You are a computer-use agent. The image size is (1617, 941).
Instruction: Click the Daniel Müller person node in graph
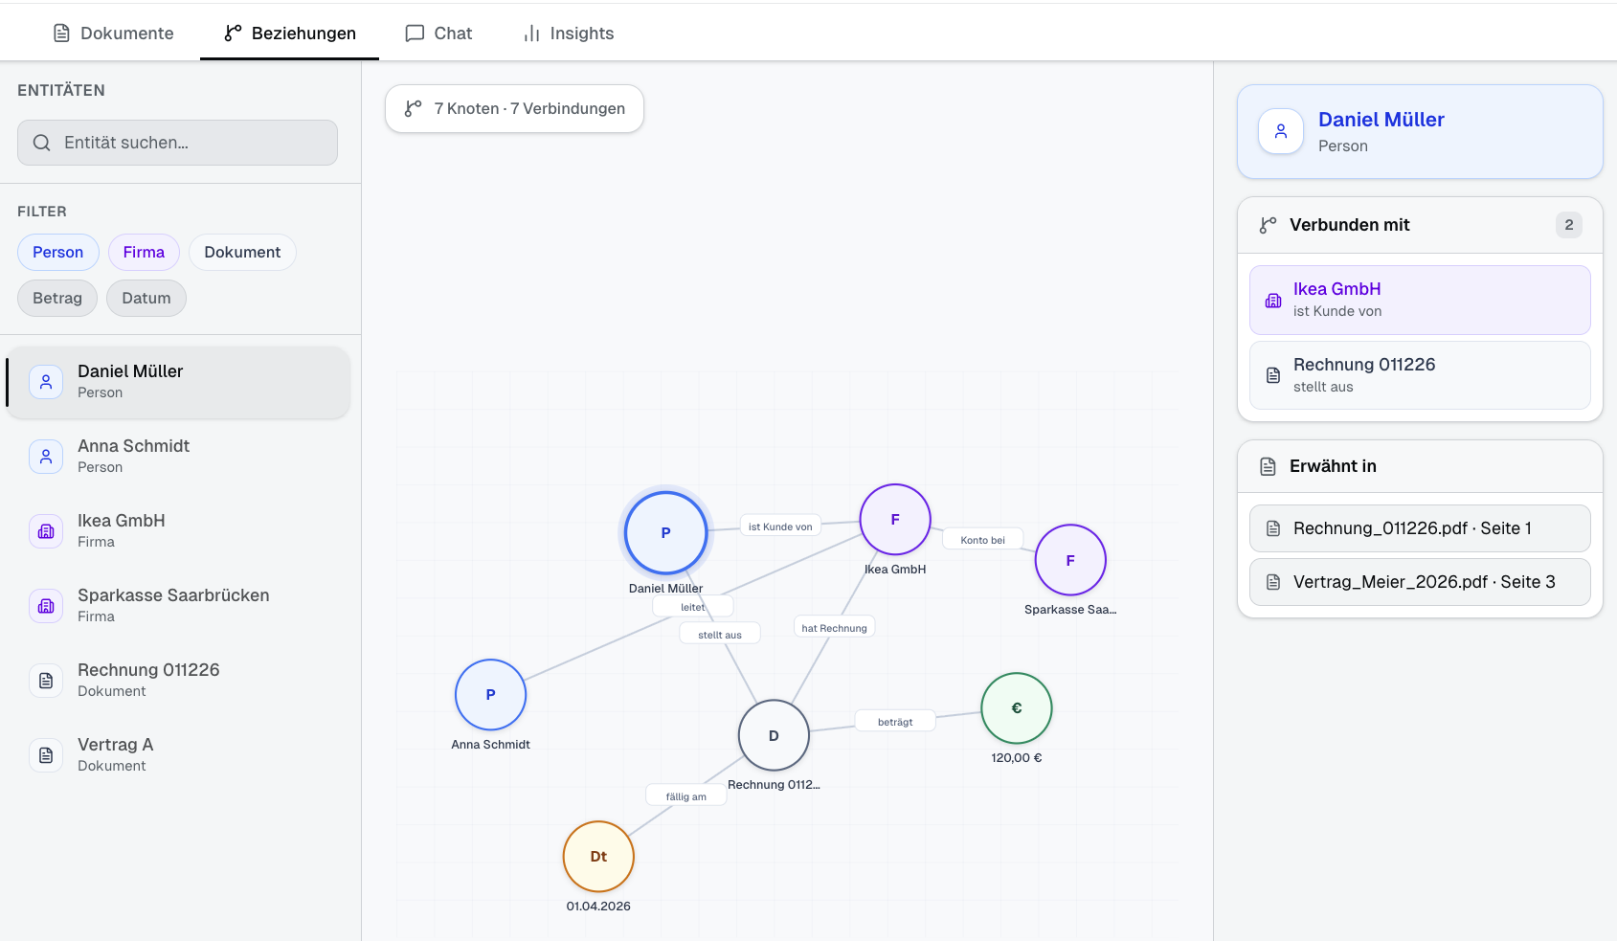[x=665, y=533]
